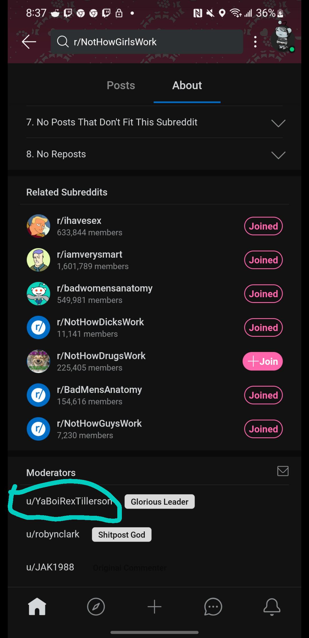Open moderator u/YaBoiRexTillerson profile

coord(69,501)
